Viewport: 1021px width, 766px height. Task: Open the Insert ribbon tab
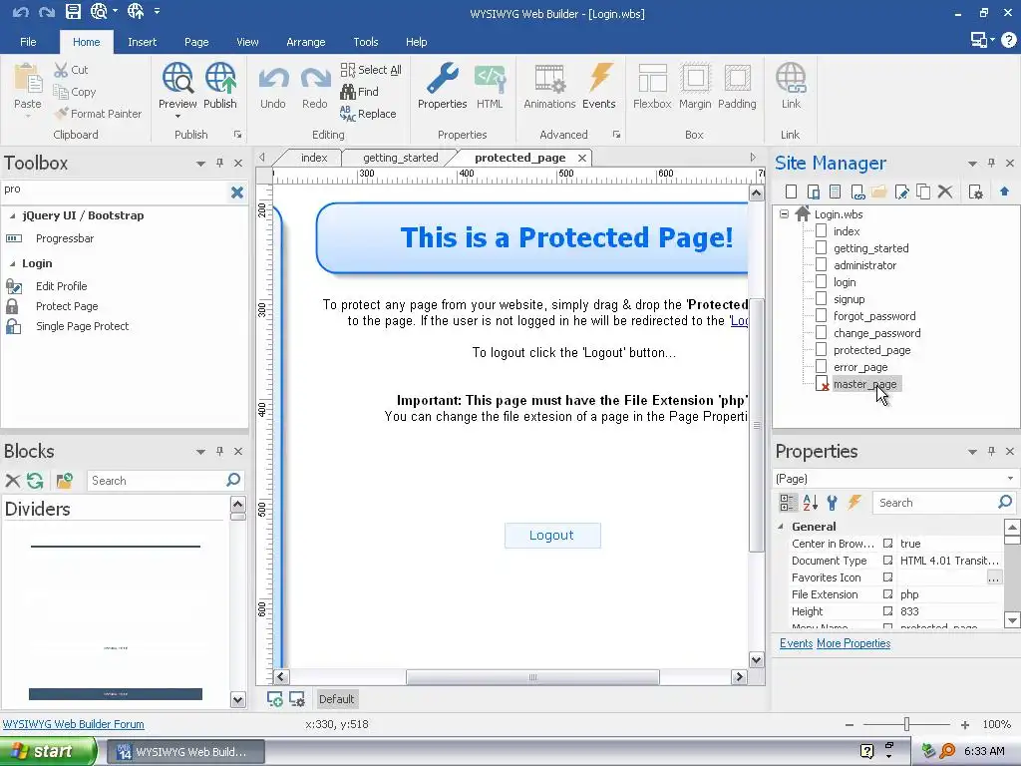tap(142, 42)
